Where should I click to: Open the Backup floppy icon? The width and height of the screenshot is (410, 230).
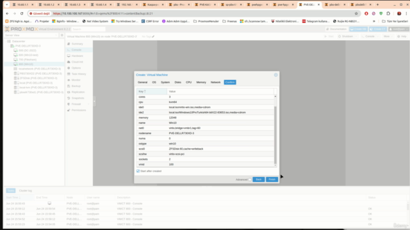click(x=69, y=86)
